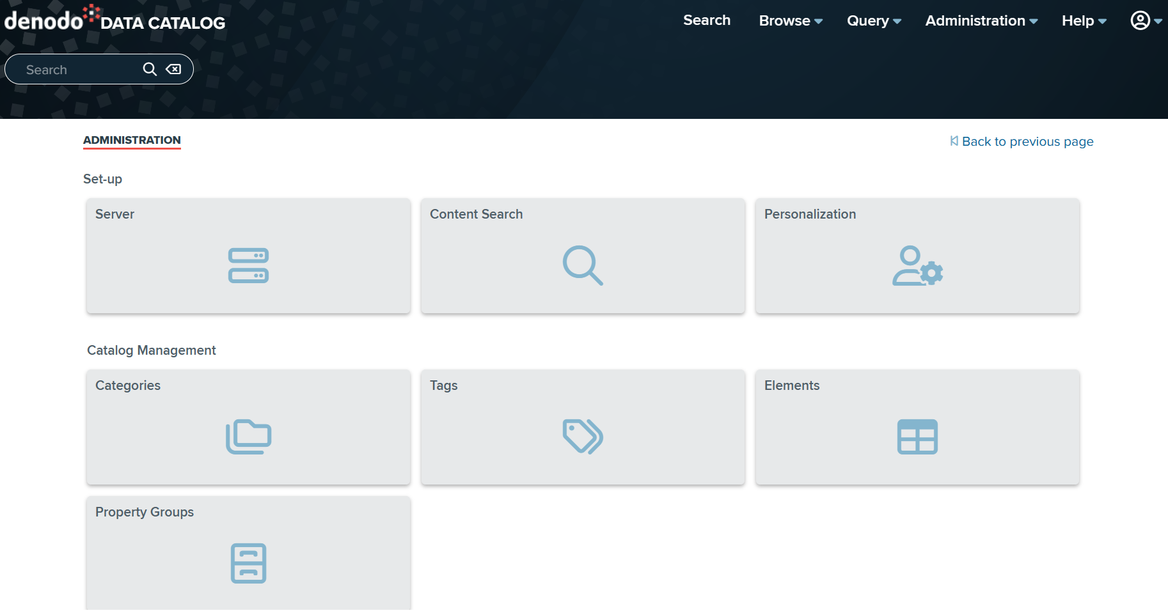Open the Property Groups card title
This screenshot has height=613, width=1168.
(x=145, y=512)
